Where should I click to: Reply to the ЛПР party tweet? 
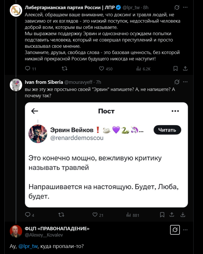click(x=28, y=69)
